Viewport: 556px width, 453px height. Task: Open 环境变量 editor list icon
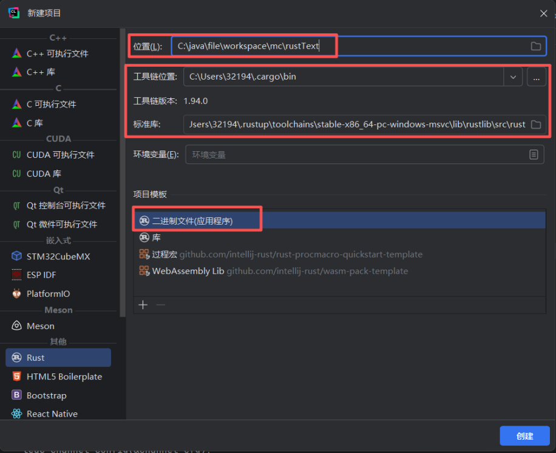(534, 154)
